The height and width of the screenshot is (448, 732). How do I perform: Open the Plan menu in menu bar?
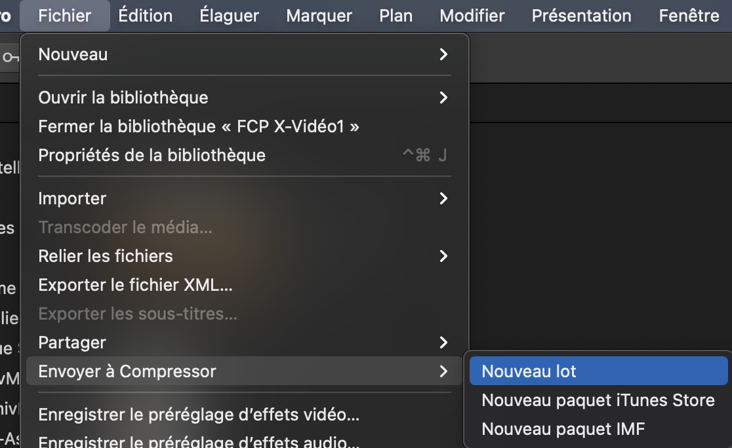click(396, 16)
